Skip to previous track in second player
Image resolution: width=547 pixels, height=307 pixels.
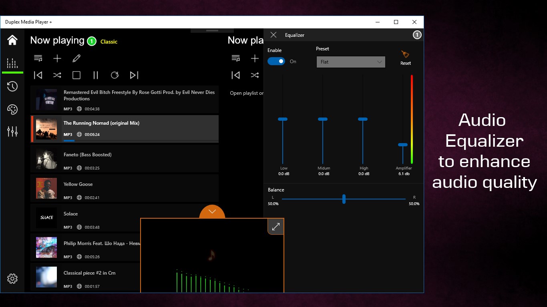click(236, 75)
